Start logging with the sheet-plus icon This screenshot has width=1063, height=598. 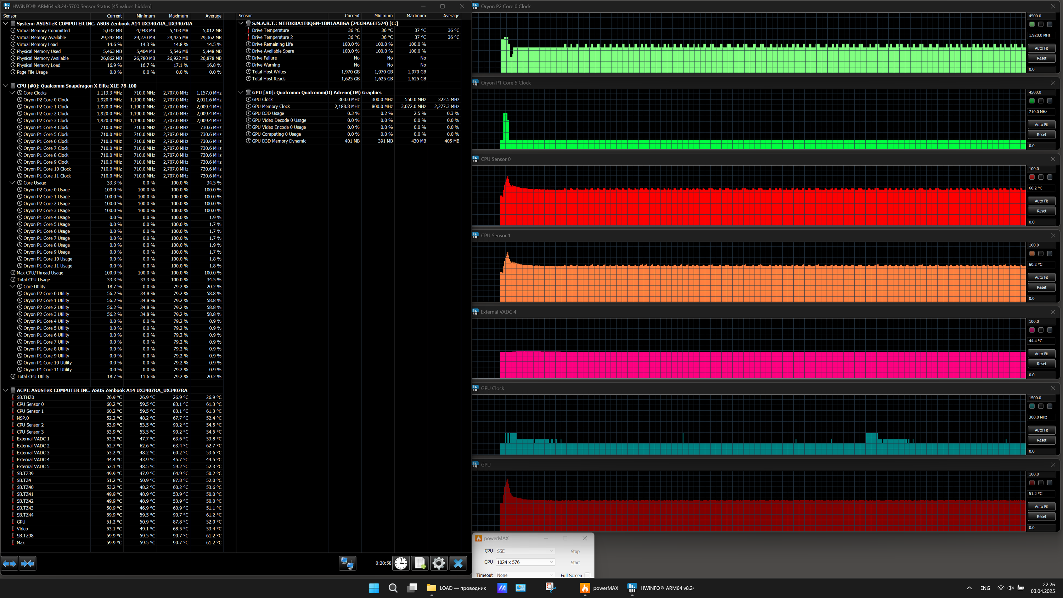[420, 563]
